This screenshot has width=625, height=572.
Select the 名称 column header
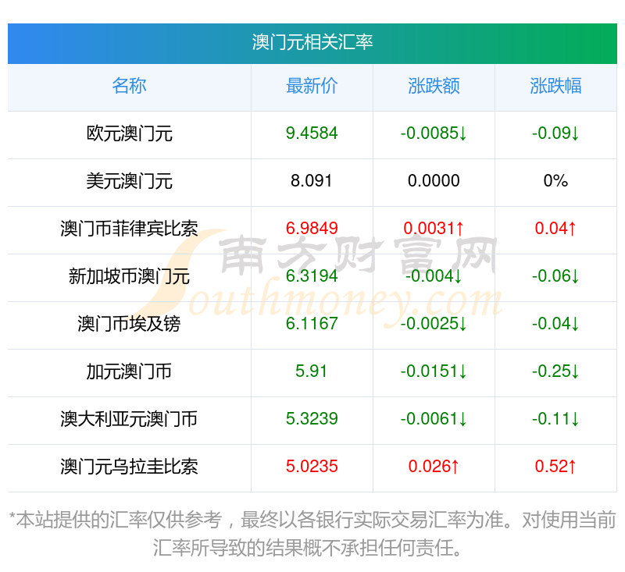click(x=129, y=86)
